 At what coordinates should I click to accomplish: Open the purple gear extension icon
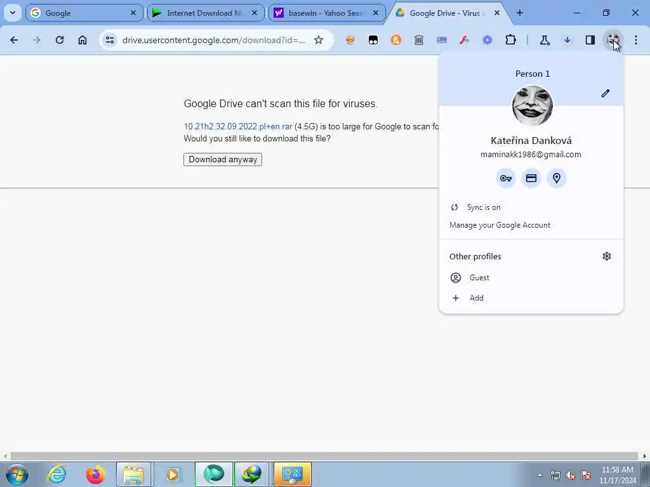tap(487, 40)
